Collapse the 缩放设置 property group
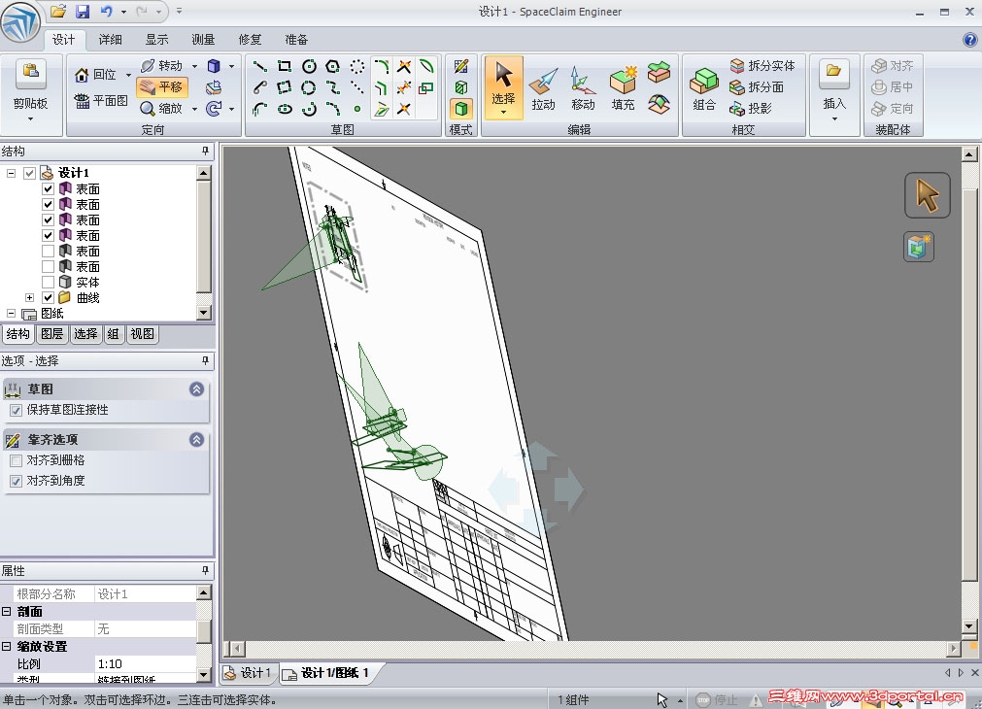This screenshot has height=709, width=982. point(6,647)
